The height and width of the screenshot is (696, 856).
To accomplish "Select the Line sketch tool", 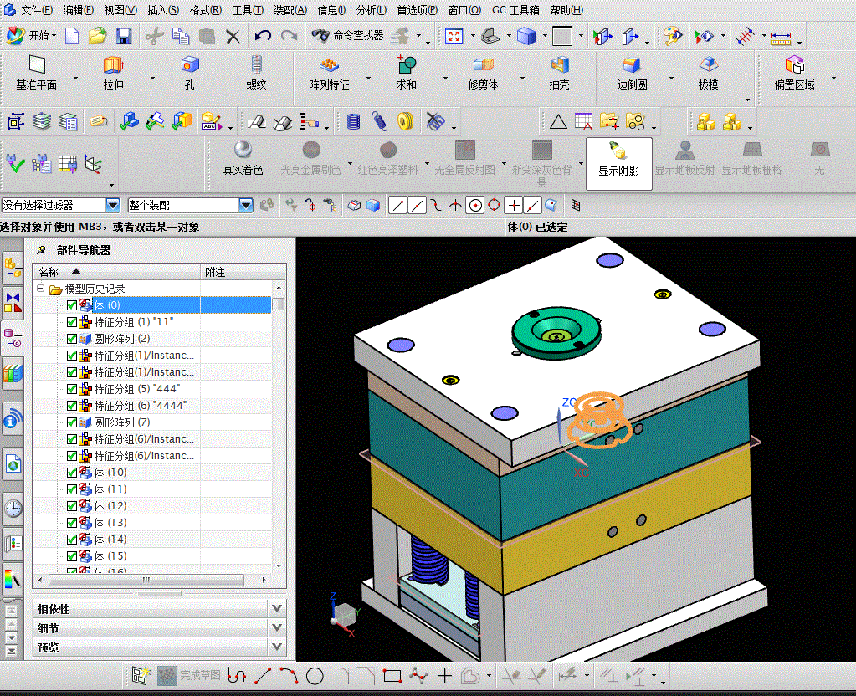I will [263, 677].
